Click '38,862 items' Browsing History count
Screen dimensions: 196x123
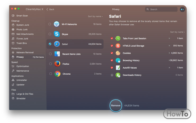coord(176,60)
